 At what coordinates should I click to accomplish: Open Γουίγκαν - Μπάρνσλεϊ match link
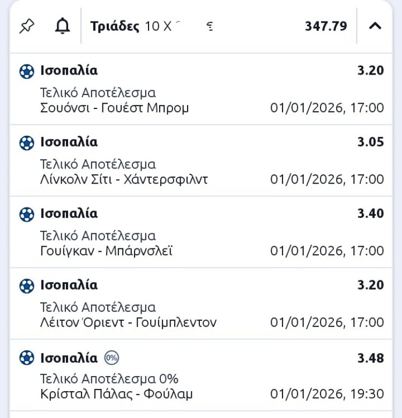tap(107, 251)
